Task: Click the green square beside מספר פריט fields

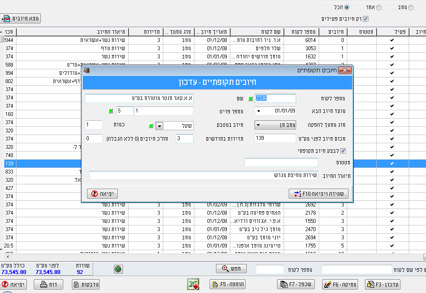Action: pos(110,111)
